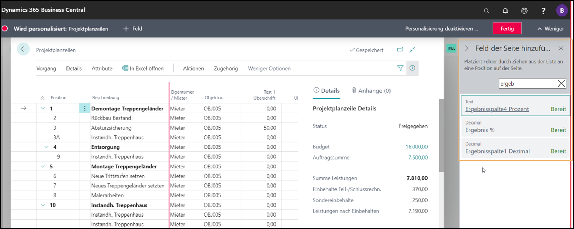
Task: Collapse row 4 Entsorgung
Action: point(46,147)
